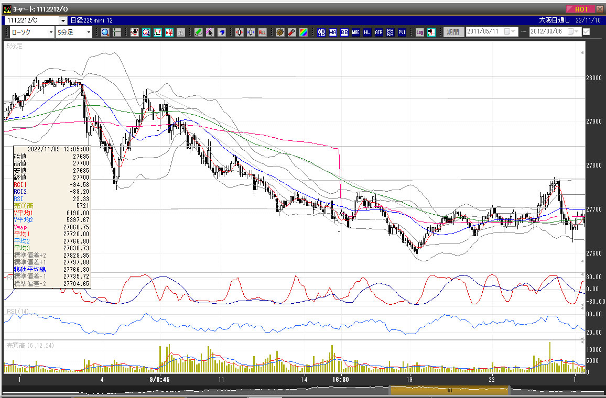Click the teal split-chart icon
The image size is (606, 398).
(x=158, y=32)
